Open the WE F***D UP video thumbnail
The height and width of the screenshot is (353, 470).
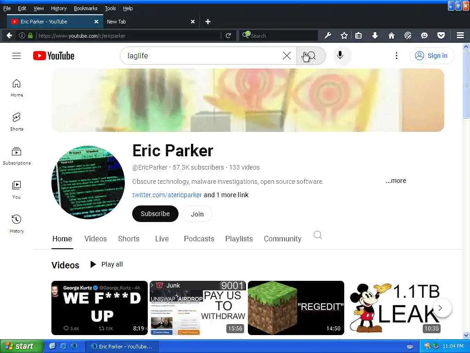tap(100, 307)
